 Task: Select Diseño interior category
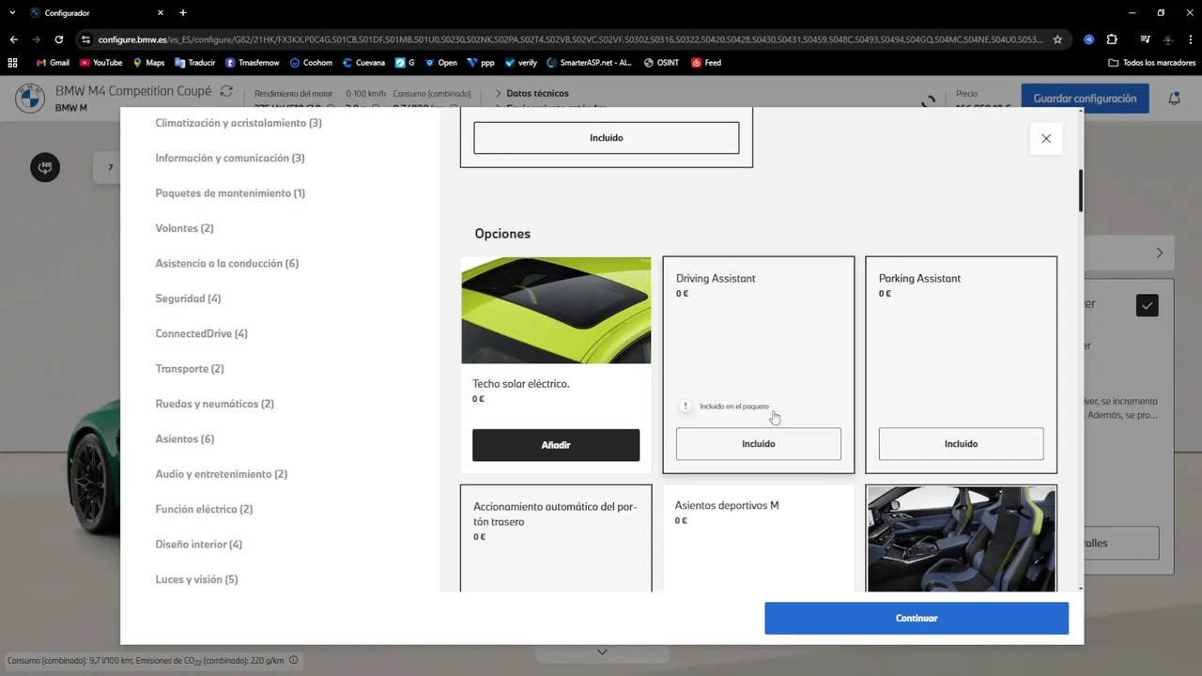198,545
